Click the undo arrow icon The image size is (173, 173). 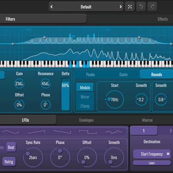tap(141, 6)
